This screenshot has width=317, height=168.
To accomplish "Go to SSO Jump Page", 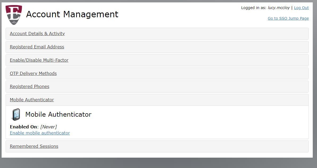I will tap(288, 18).
